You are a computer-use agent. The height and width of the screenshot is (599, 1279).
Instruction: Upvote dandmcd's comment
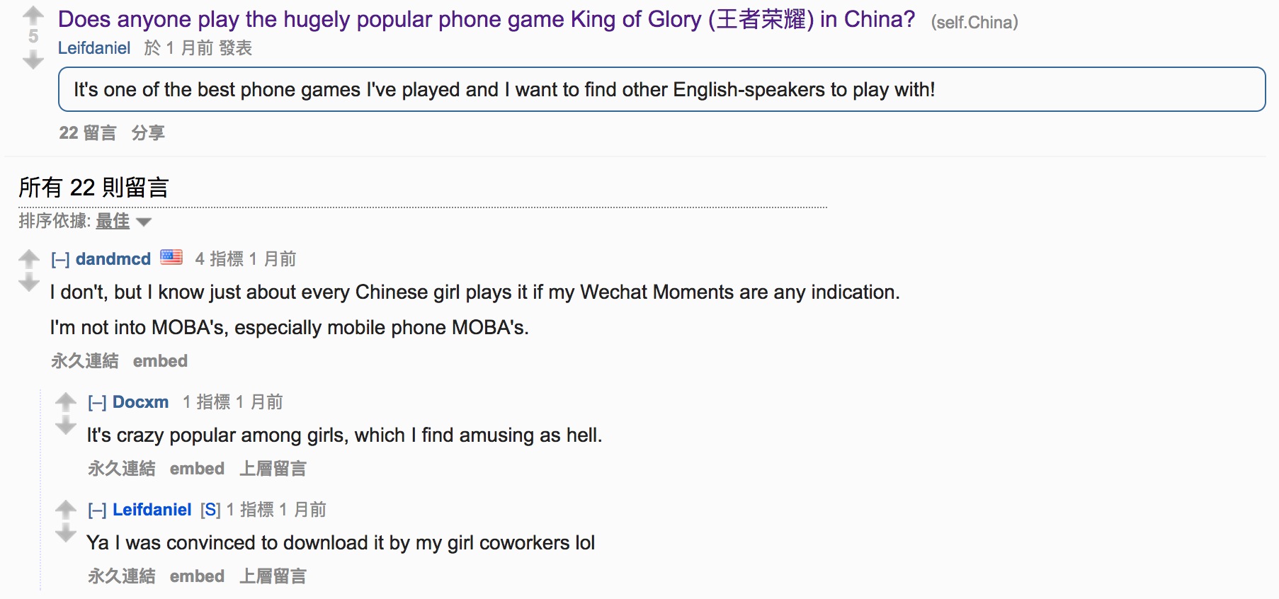[29, 258]
